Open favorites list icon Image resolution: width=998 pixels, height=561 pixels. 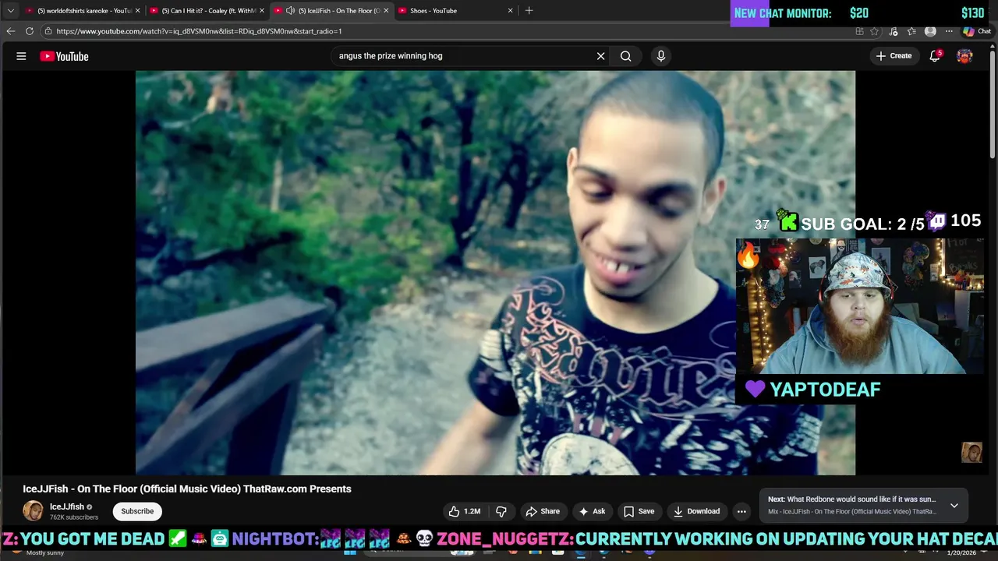pyautogui.click(x=911, y=31)
